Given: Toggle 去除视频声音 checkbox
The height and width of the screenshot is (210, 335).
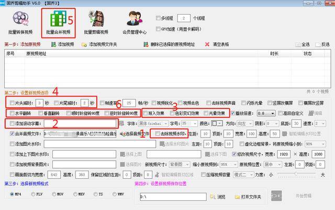Looking at the screenshot, I should (208, 103).
